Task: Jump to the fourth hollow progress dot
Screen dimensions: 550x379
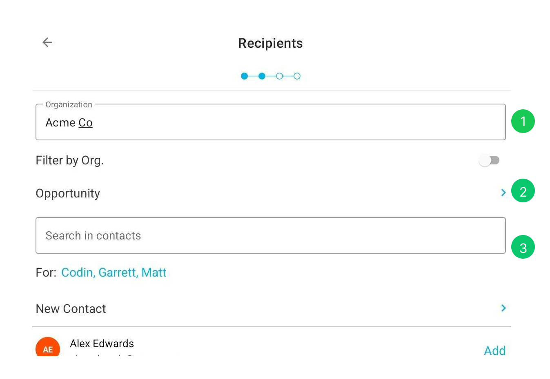Action: 297,76
